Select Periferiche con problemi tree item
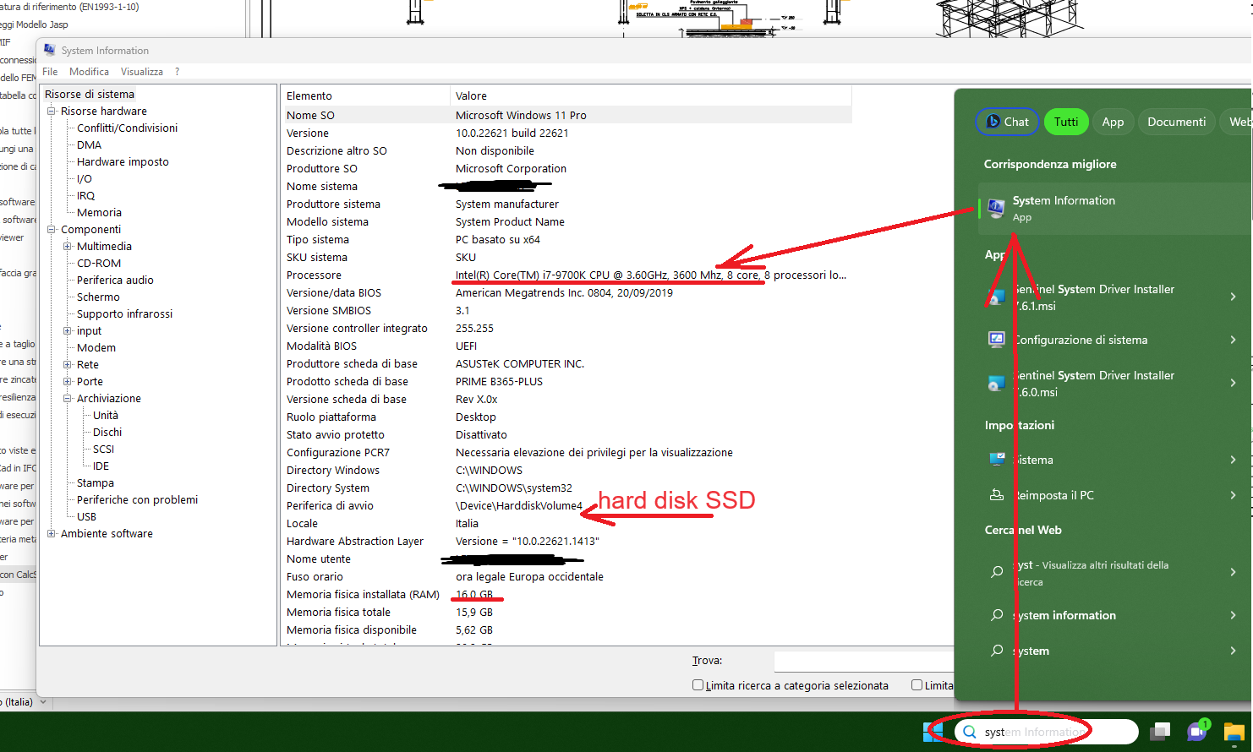1253x752 pixels. tap(137, 500)
